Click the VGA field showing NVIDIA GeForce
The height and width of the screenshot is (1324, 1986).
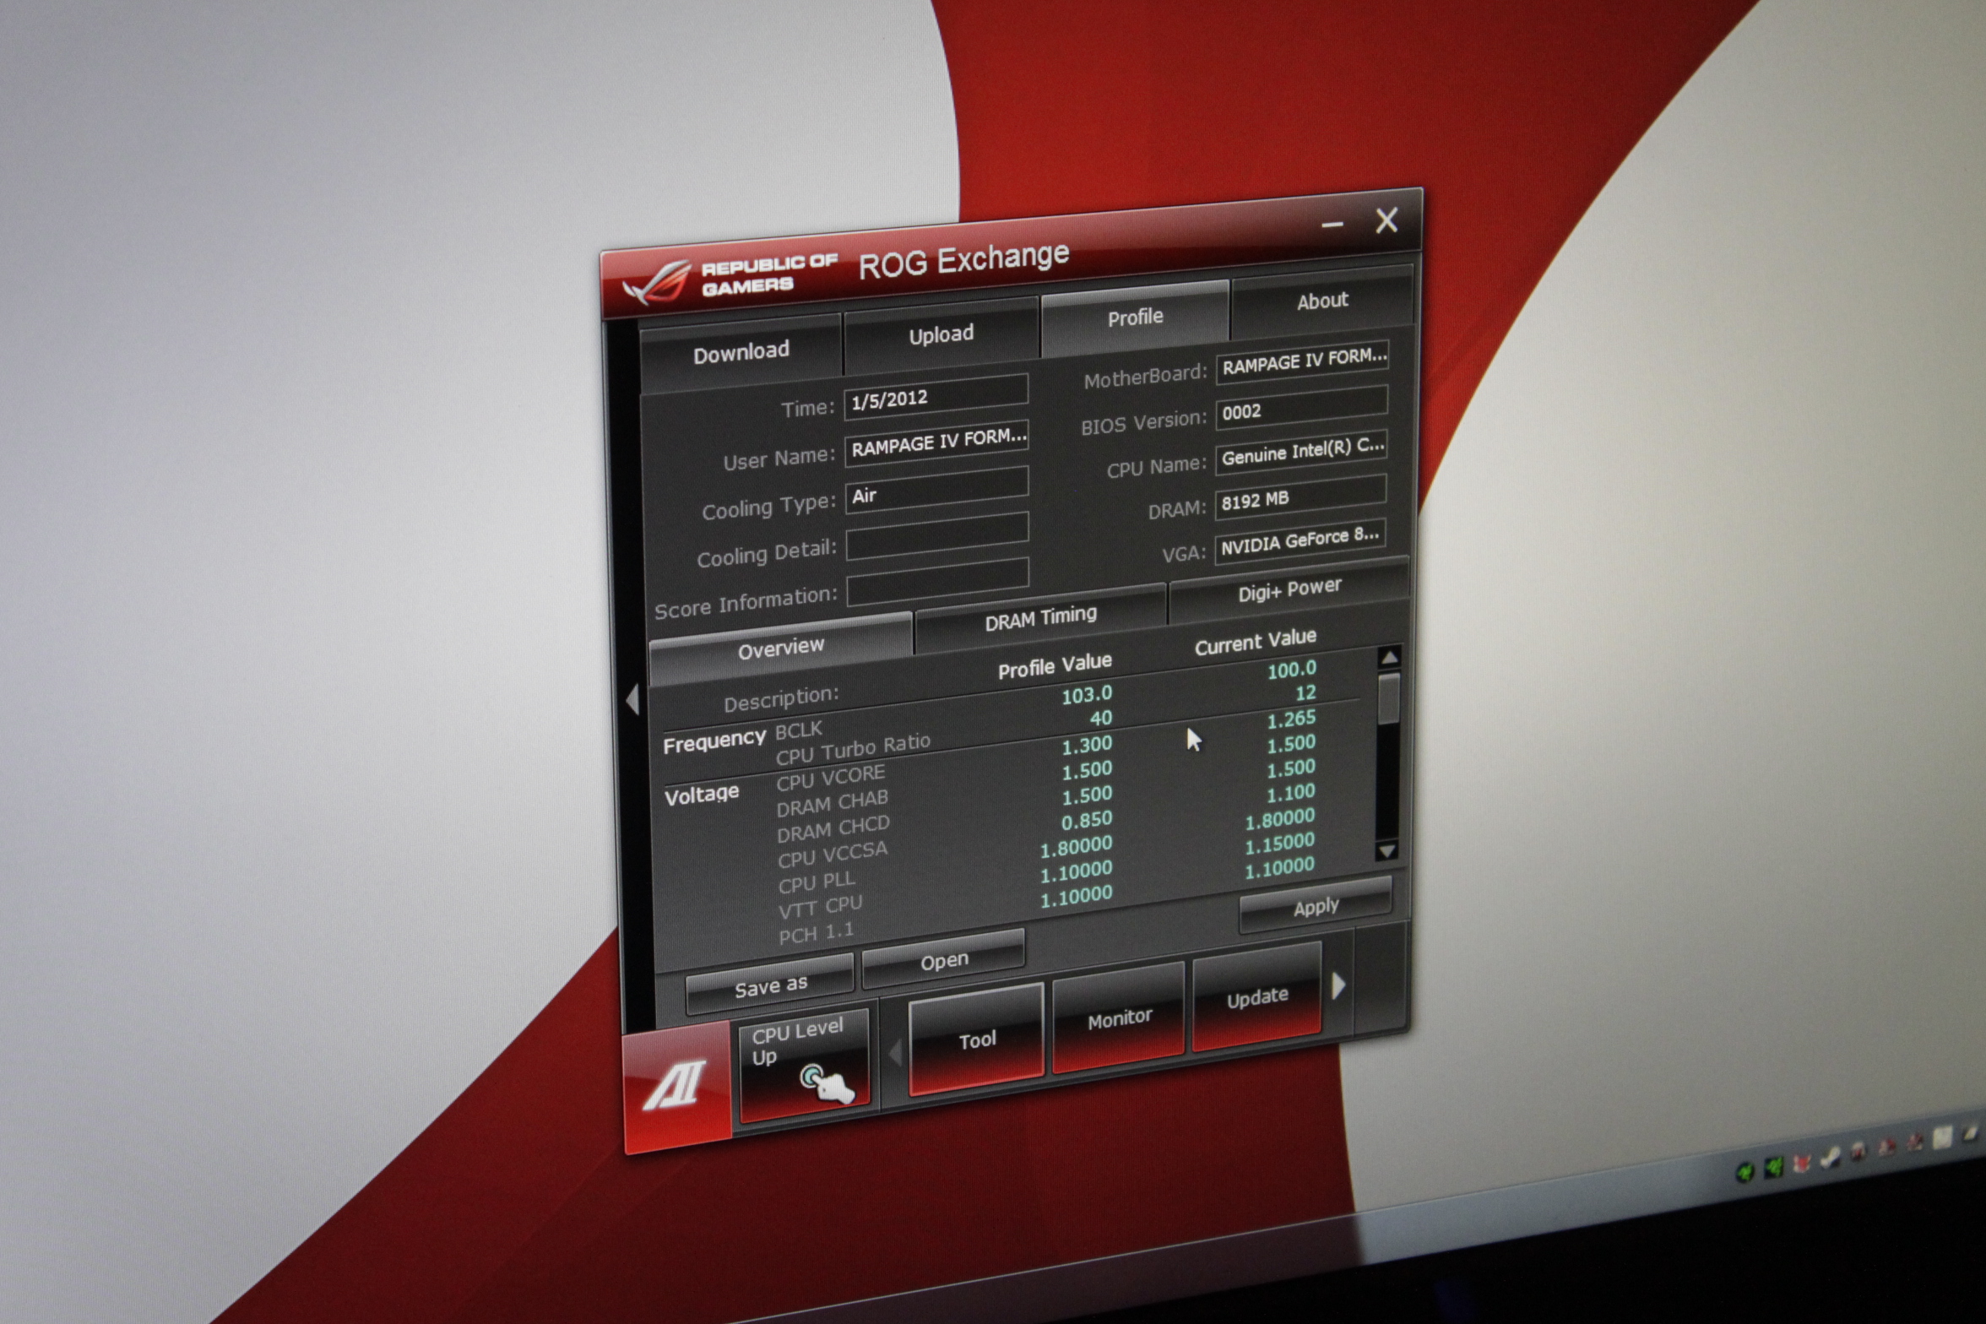1300,540
